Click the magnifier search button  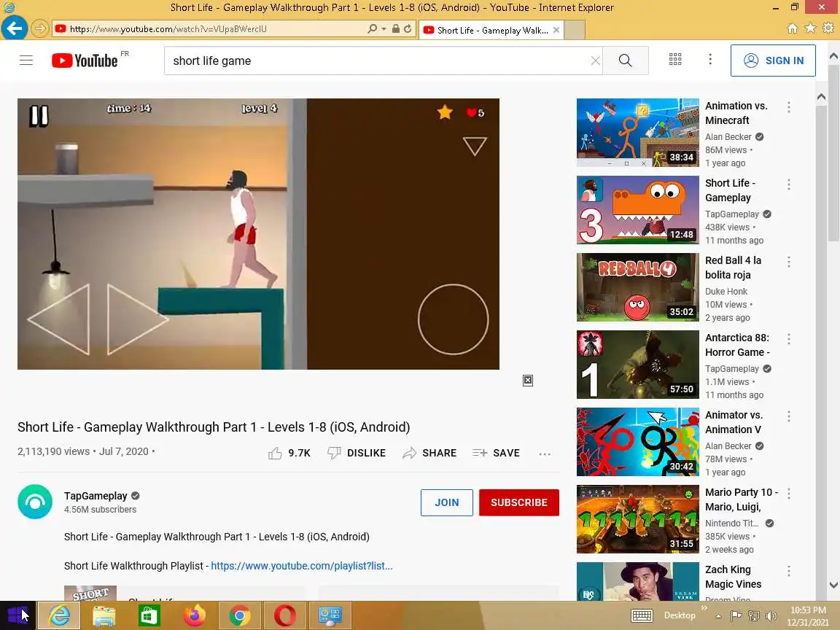(625, 61)
